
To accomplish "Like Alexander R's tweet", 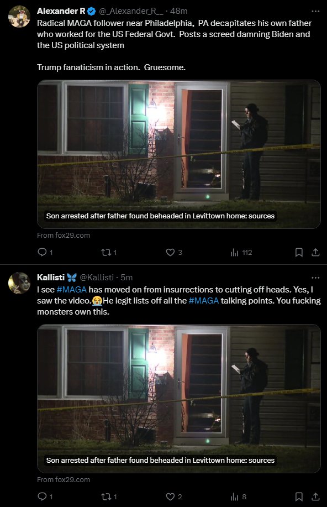I will [170, 252].
